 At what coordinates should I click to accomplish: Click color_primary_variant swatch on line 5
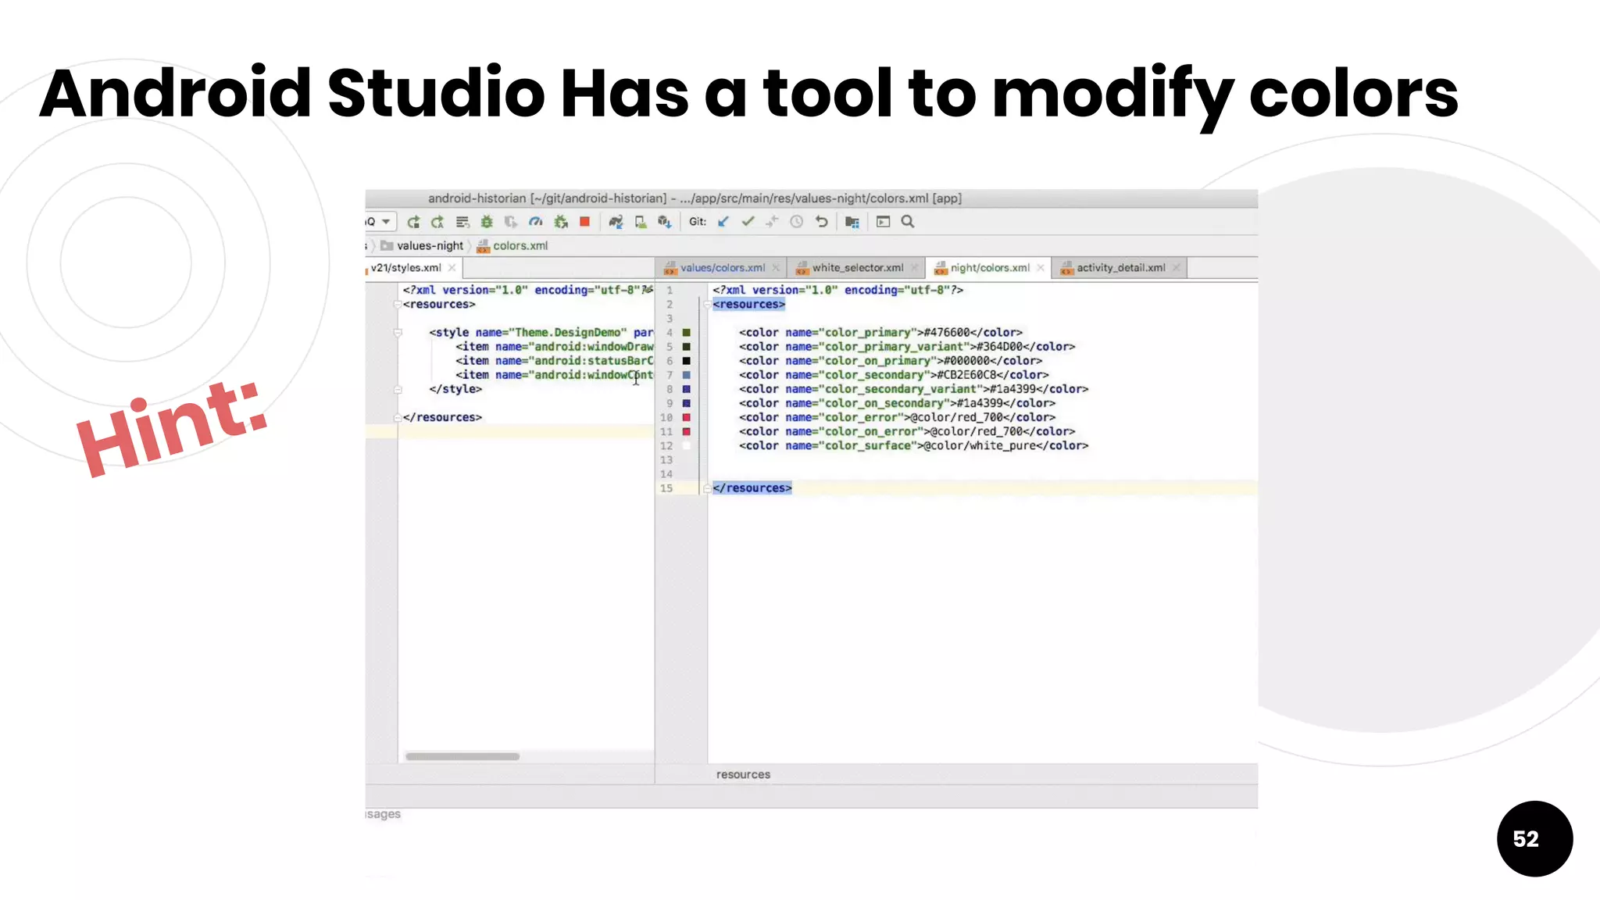coord(687,347)
